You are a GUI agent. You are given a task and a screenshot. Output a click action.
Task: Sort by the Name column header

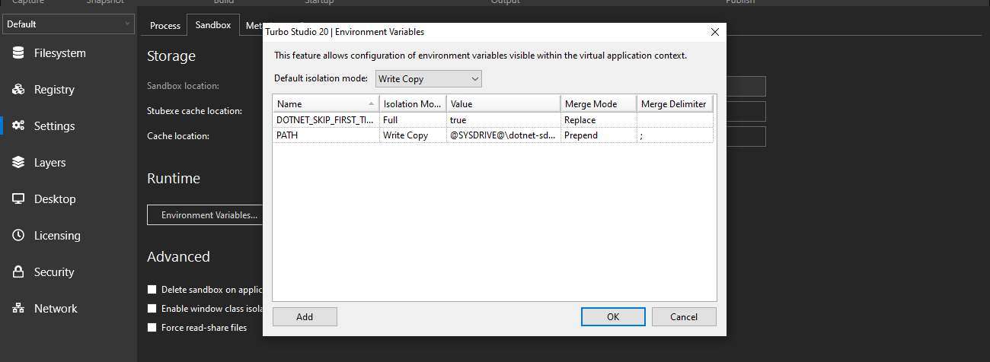320,104
